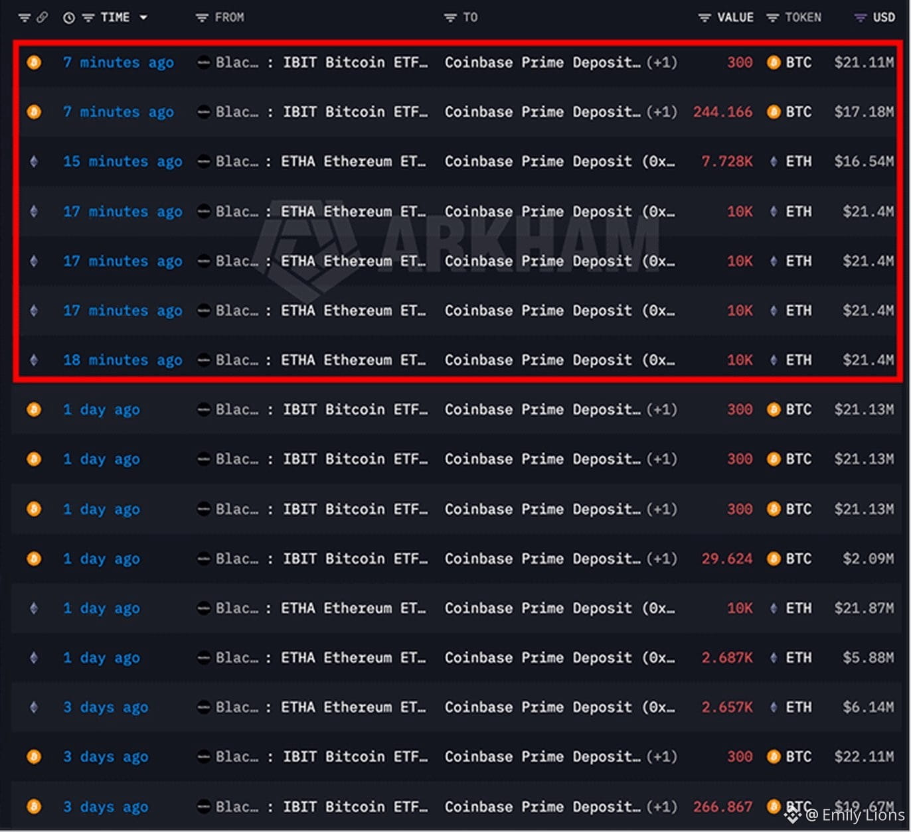Click the BlackRock entity icon in the $5.88M row
The width and height of the screenshot is (911, 832).
tap(204, 658)
